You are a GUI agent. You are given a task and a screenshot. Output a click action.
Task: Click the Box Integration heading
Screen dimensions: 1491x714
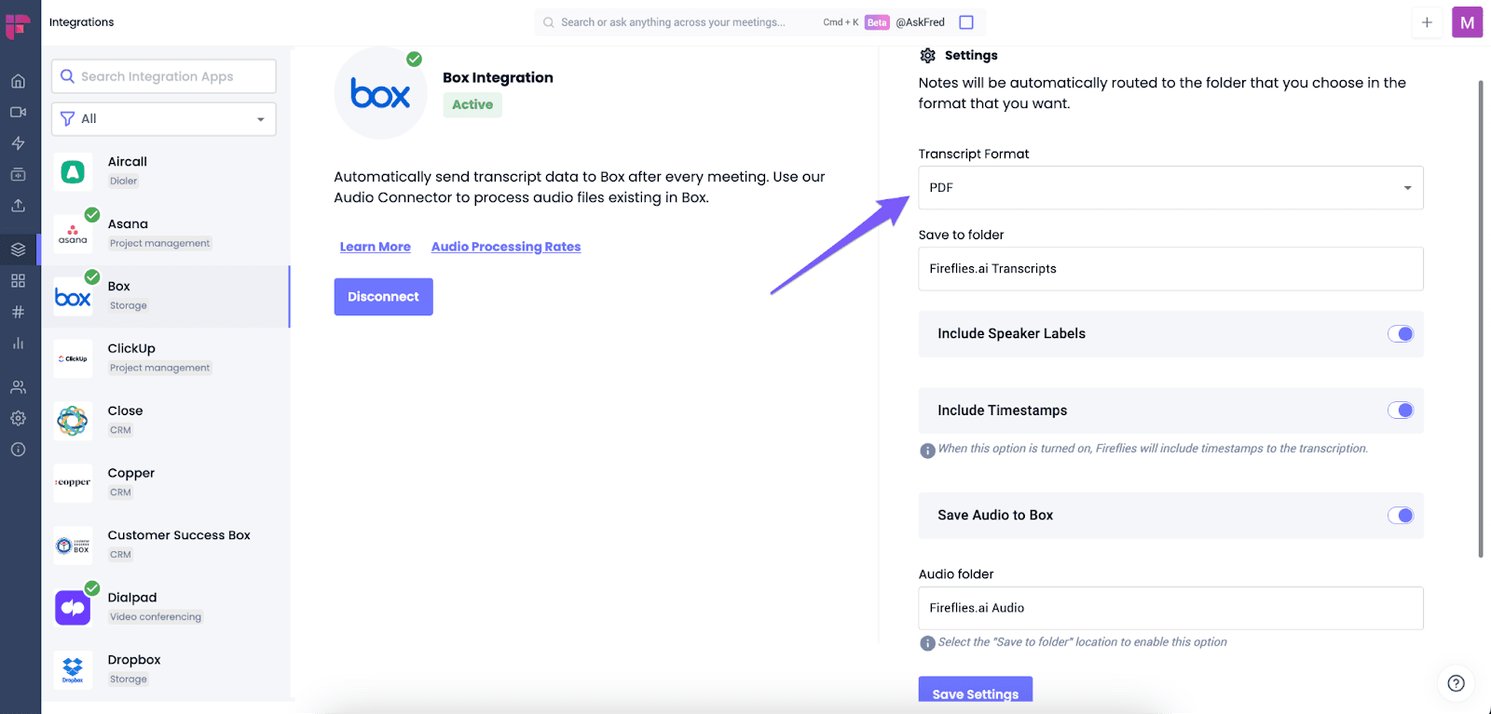(498, 77)
